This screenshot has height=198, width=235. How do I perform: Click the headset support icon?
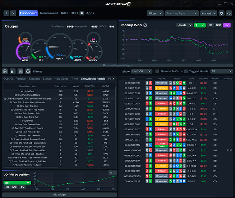[229, 13]
